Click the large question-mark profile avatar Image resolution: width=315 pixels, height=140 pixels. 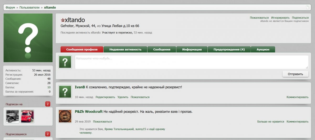(28, 38)
